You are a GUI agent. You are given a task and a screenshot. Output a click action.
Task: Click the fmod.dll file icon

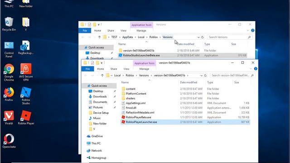123,108
